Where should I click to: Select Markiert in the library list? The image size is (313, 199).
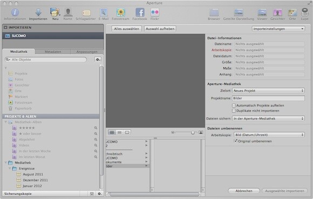(21, 97)
